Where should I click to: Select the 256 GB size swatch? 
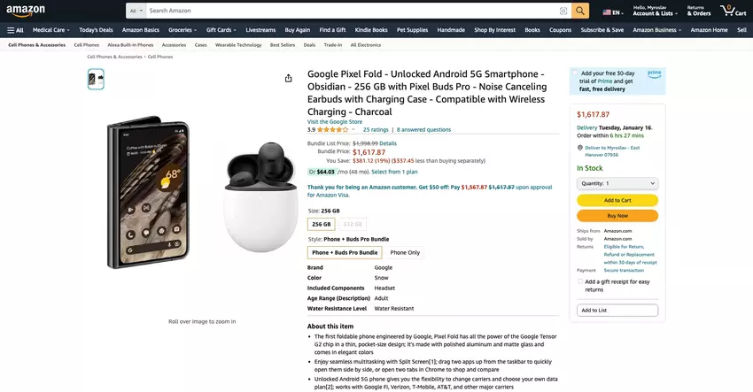click(x=321, y=224)
